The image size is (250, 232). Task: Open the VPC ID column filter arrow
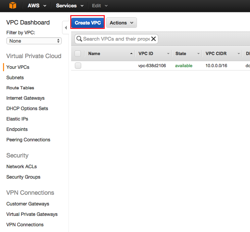coord(168,54)
